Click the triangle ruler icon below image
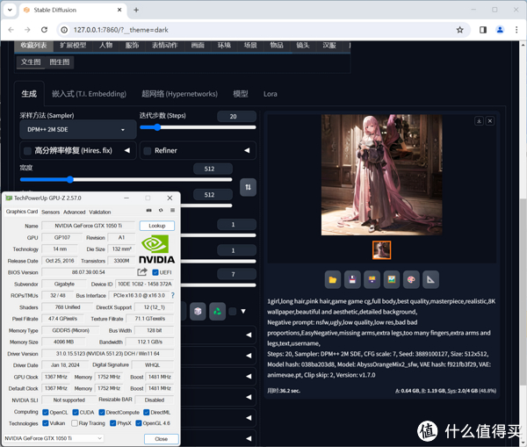The height and width of the screenshot is (447, 527). point(431,280)
